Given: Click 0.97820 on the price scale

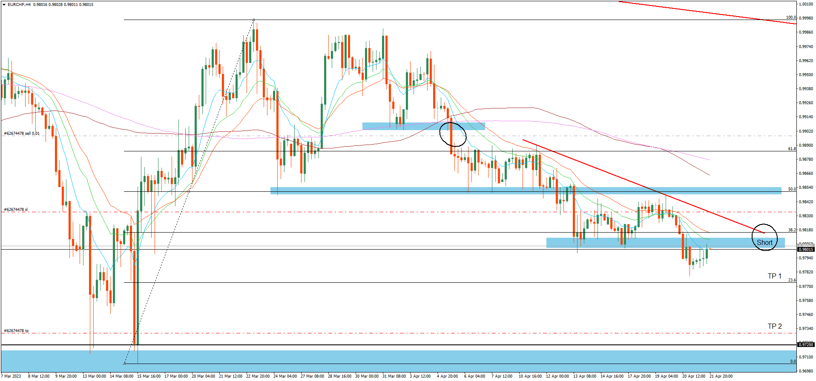Looking at the screenshot, I should point(806,272).
